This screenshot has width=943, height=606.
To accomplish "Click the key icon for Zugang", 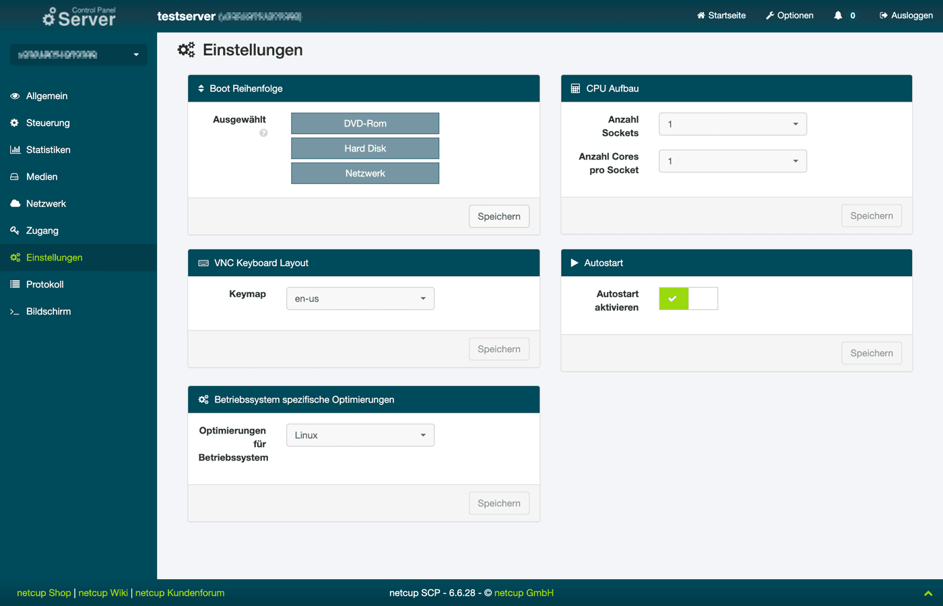I will point(15,230).
